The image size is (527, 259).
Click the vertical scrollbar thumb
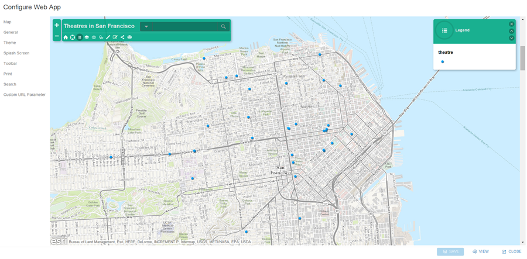[x=523, y=58]
